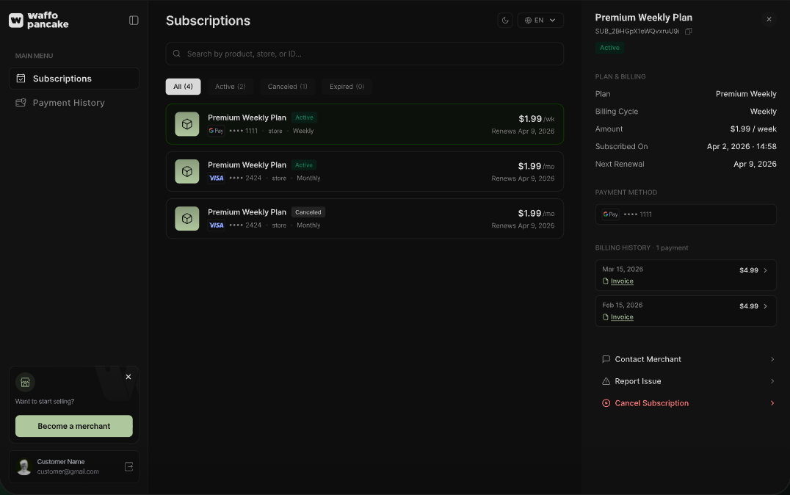Select the Canceled (1) filter tab
This screenshot has height=495, width=790.
pos(287,87)
